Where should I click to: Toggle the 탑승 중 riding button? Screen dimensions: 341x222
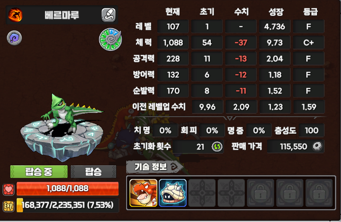(39, 172)
